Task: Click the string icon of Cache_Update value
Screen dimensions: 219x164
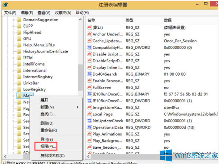Action: pyautogui.click(x=89, y=41)
